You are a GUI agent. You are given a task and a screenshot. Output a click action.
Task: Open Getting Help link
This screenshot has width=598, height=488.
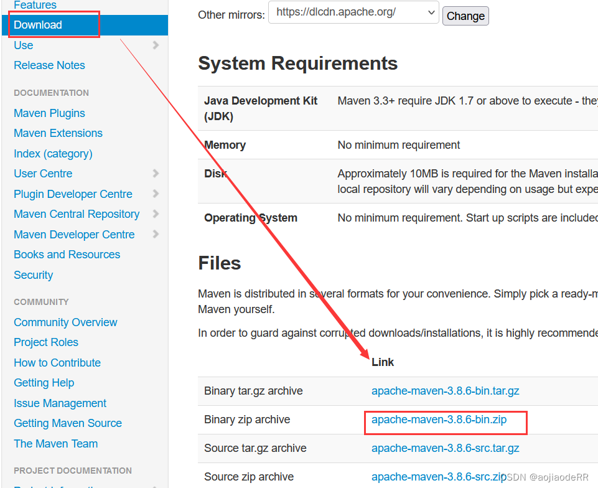coord(44,383)
